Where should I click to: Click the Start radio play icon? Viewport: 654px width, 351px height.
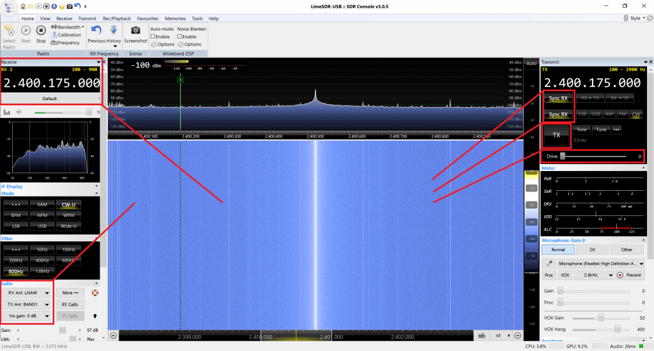pos(26,31)
